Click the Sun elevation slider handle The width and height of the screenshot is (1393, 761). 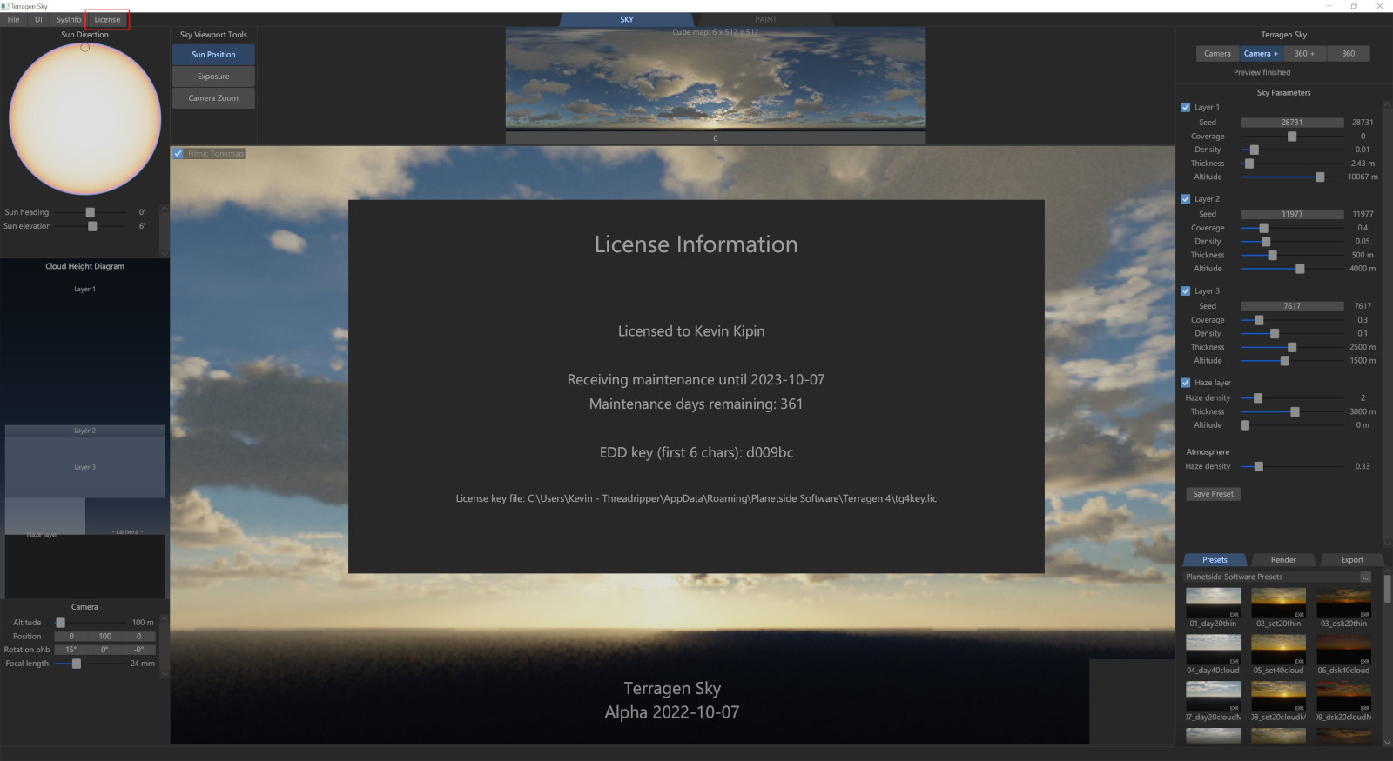click(92, 226)
